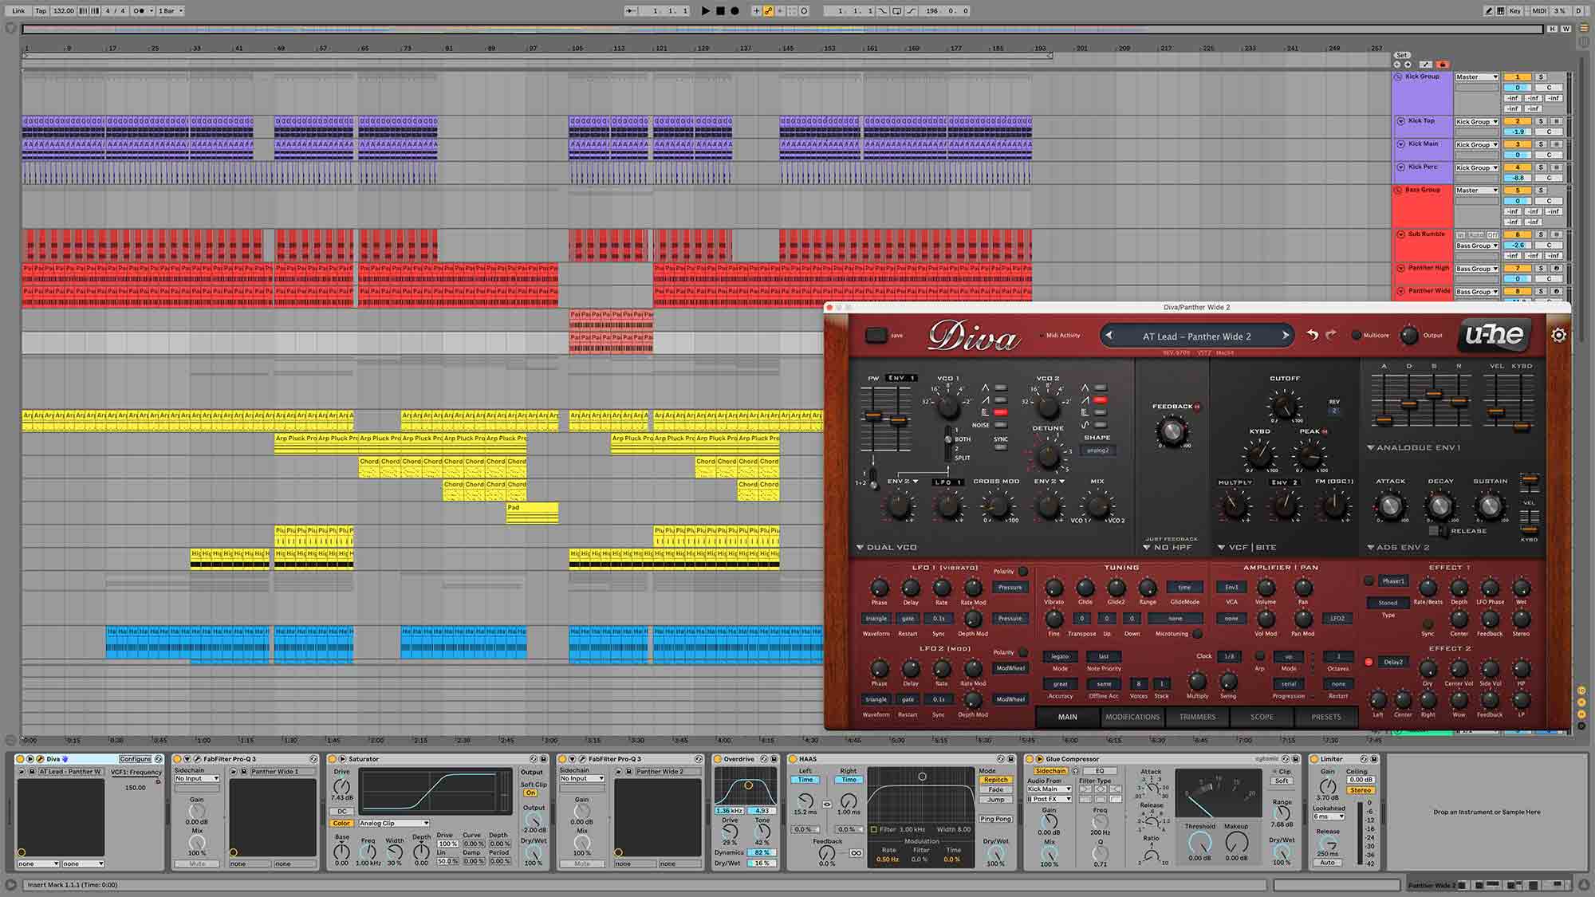Open Diva settings gear icon
The image size is (1595, 897).
coord(1558,336)
